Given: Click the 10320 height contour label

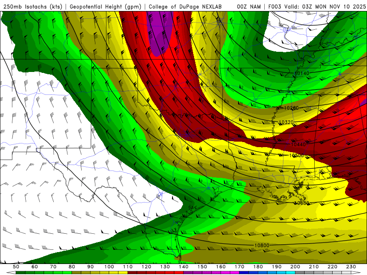Looking at the screenshot, I should click(286, 122).
